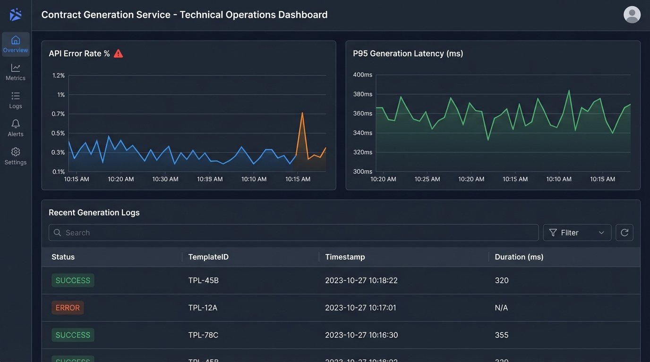
Task: Sort by the Status column header
Action: tap(63, 257)
